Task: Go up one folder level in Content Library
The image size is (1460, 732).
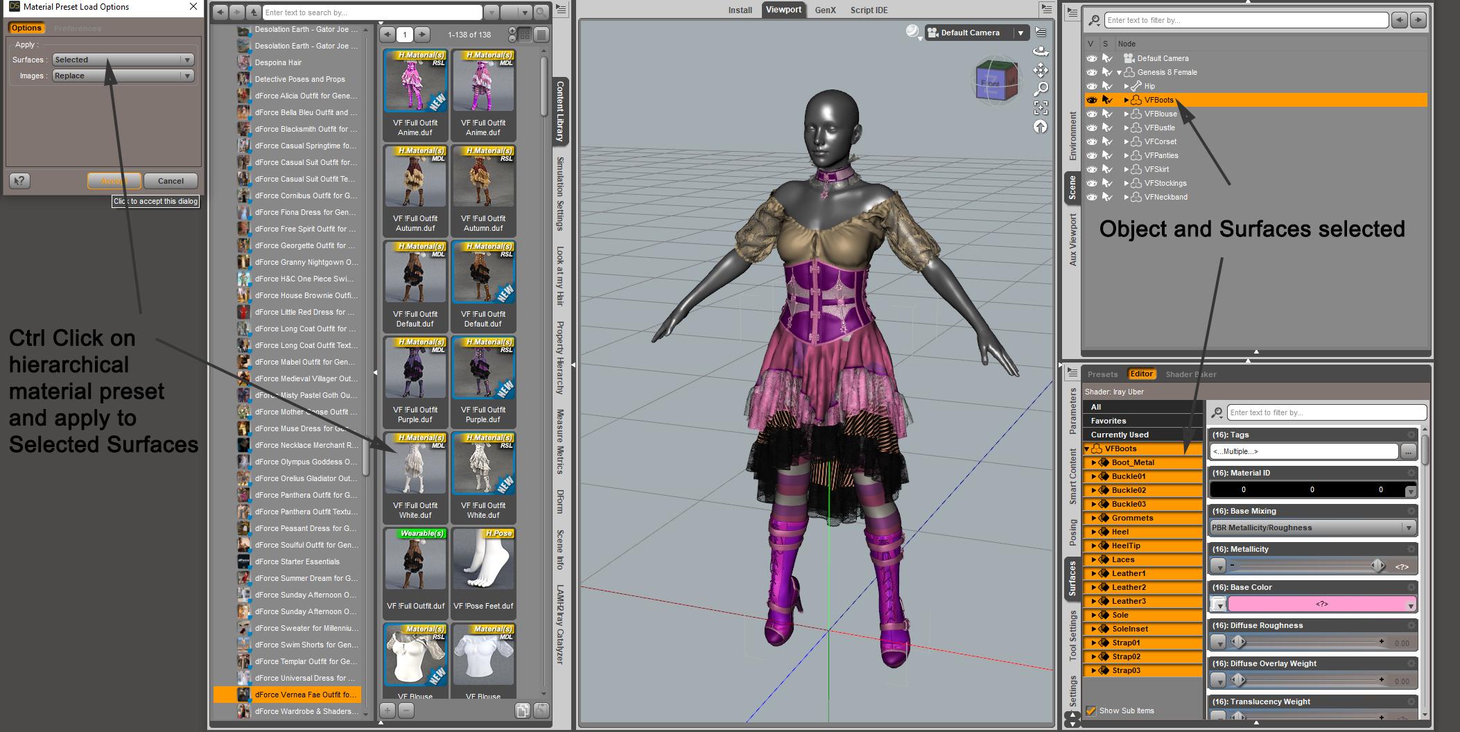Action: tap(253, 12)
